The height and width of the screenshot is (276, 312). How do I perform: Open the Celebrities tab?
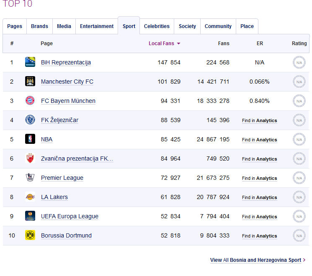tap(157, 26)
